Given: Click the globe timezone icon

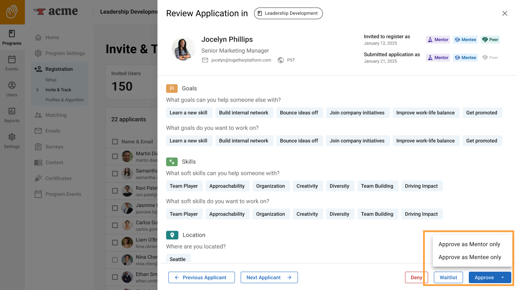Looking at the screenshot, I should tap(281, 60).
